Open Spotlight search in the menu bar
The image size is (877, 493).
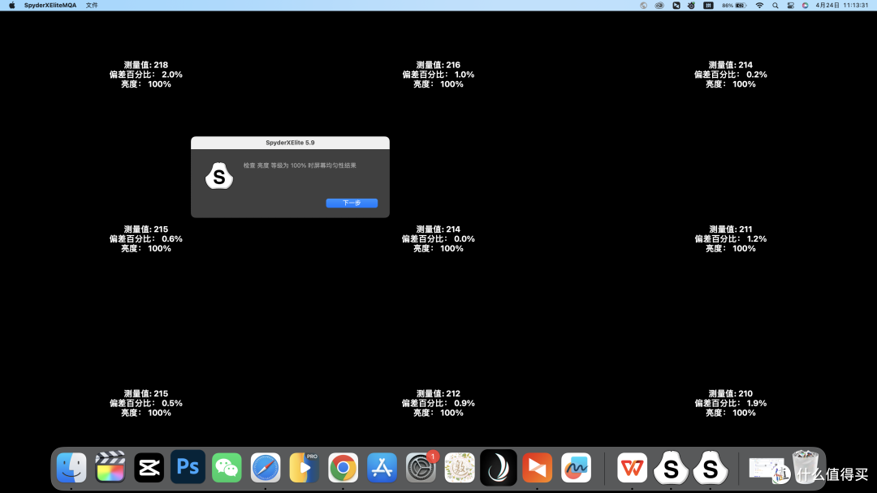coord(775,5)
